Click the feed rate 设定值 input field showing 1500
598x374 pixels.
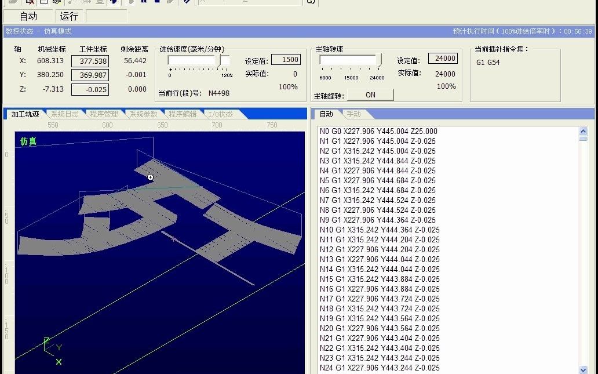click(x=286, y=59)
